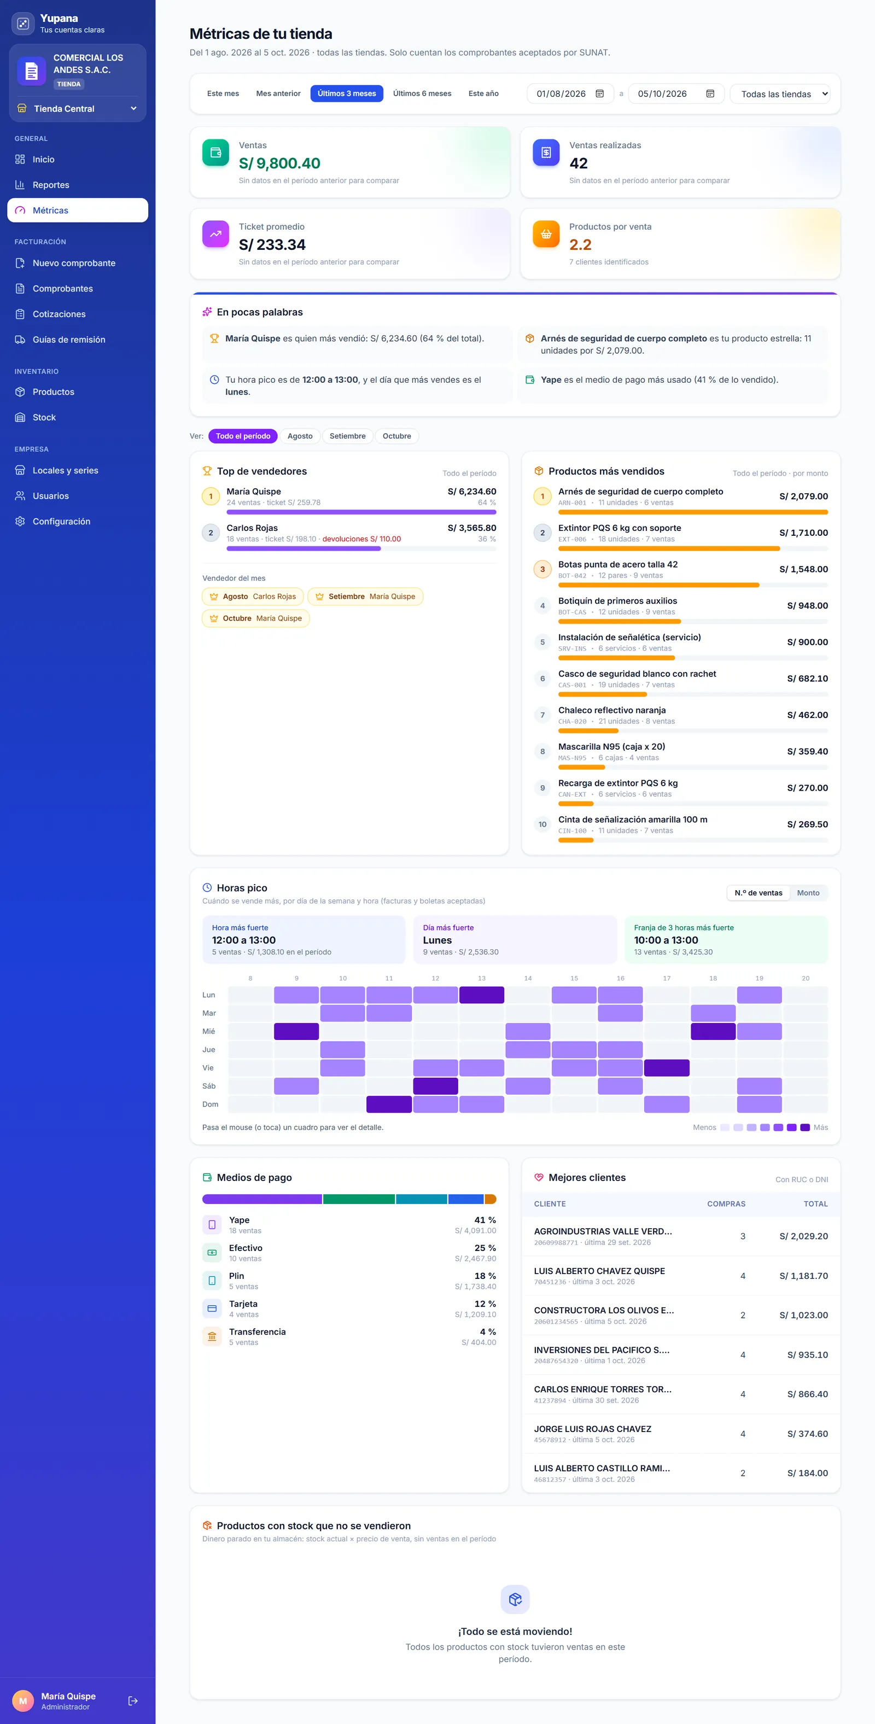Switch Horas pico view to Monto
Viewport: 875px width, 1724px height.
[x=808, y=893]
